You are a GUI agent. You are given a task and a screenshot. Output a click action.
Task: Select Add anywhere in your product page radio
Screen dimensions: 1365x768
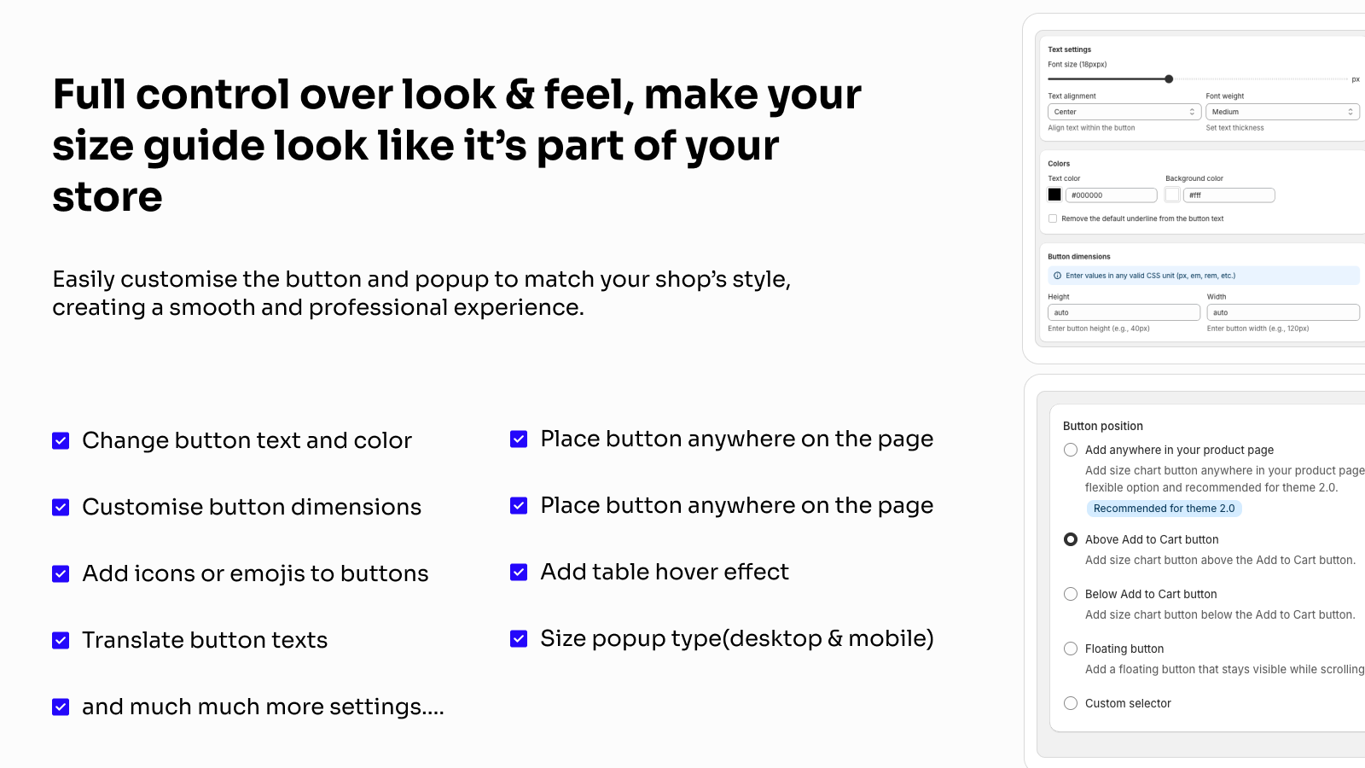(x=1071, y=450)
